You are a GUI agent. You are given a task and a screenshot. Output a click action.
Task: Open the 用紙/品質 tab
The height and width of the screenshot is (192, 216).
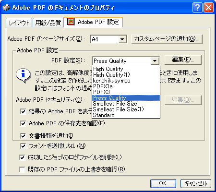coord(48,23)
